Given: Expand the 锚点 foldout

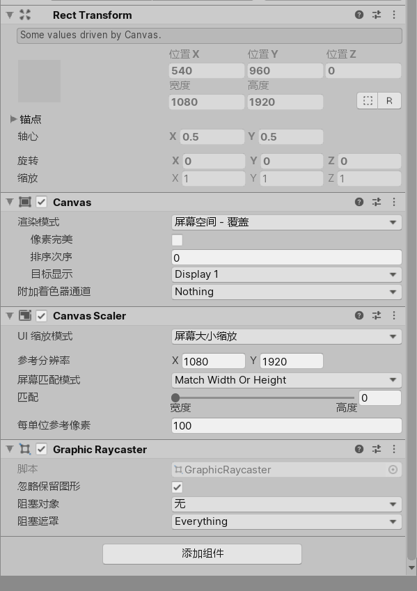Looking at the screenshot, I should coord(13,119).
